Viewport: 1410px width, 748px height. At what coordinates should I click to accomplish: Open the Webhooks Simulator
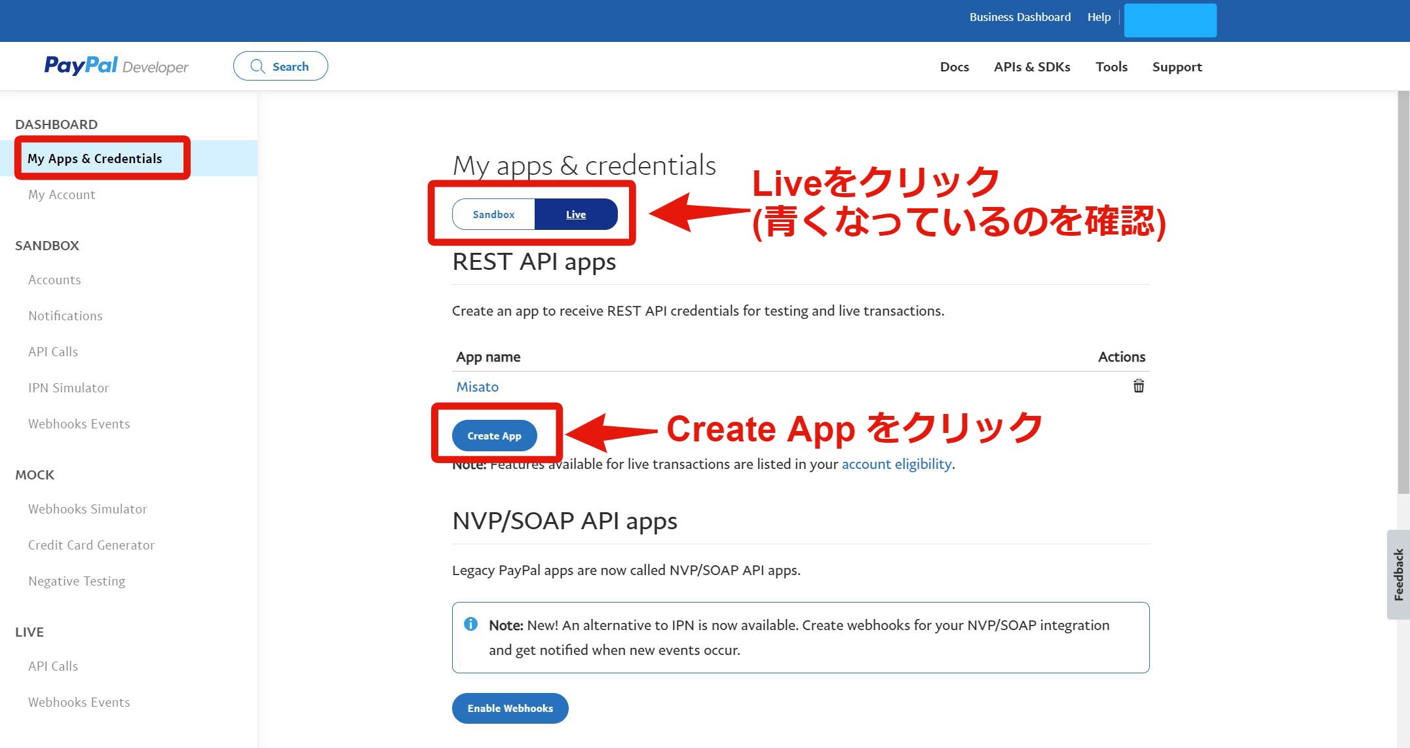88,509
